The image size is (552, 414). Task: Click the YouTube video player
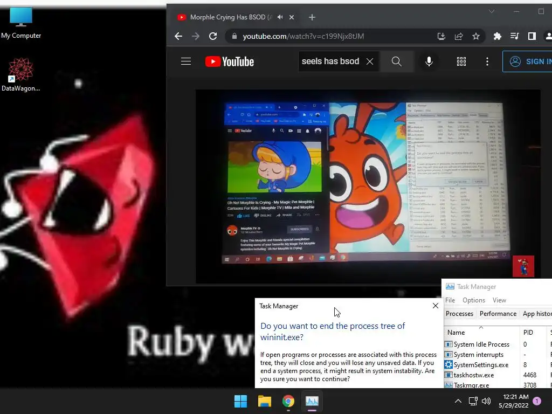(368, 186)
